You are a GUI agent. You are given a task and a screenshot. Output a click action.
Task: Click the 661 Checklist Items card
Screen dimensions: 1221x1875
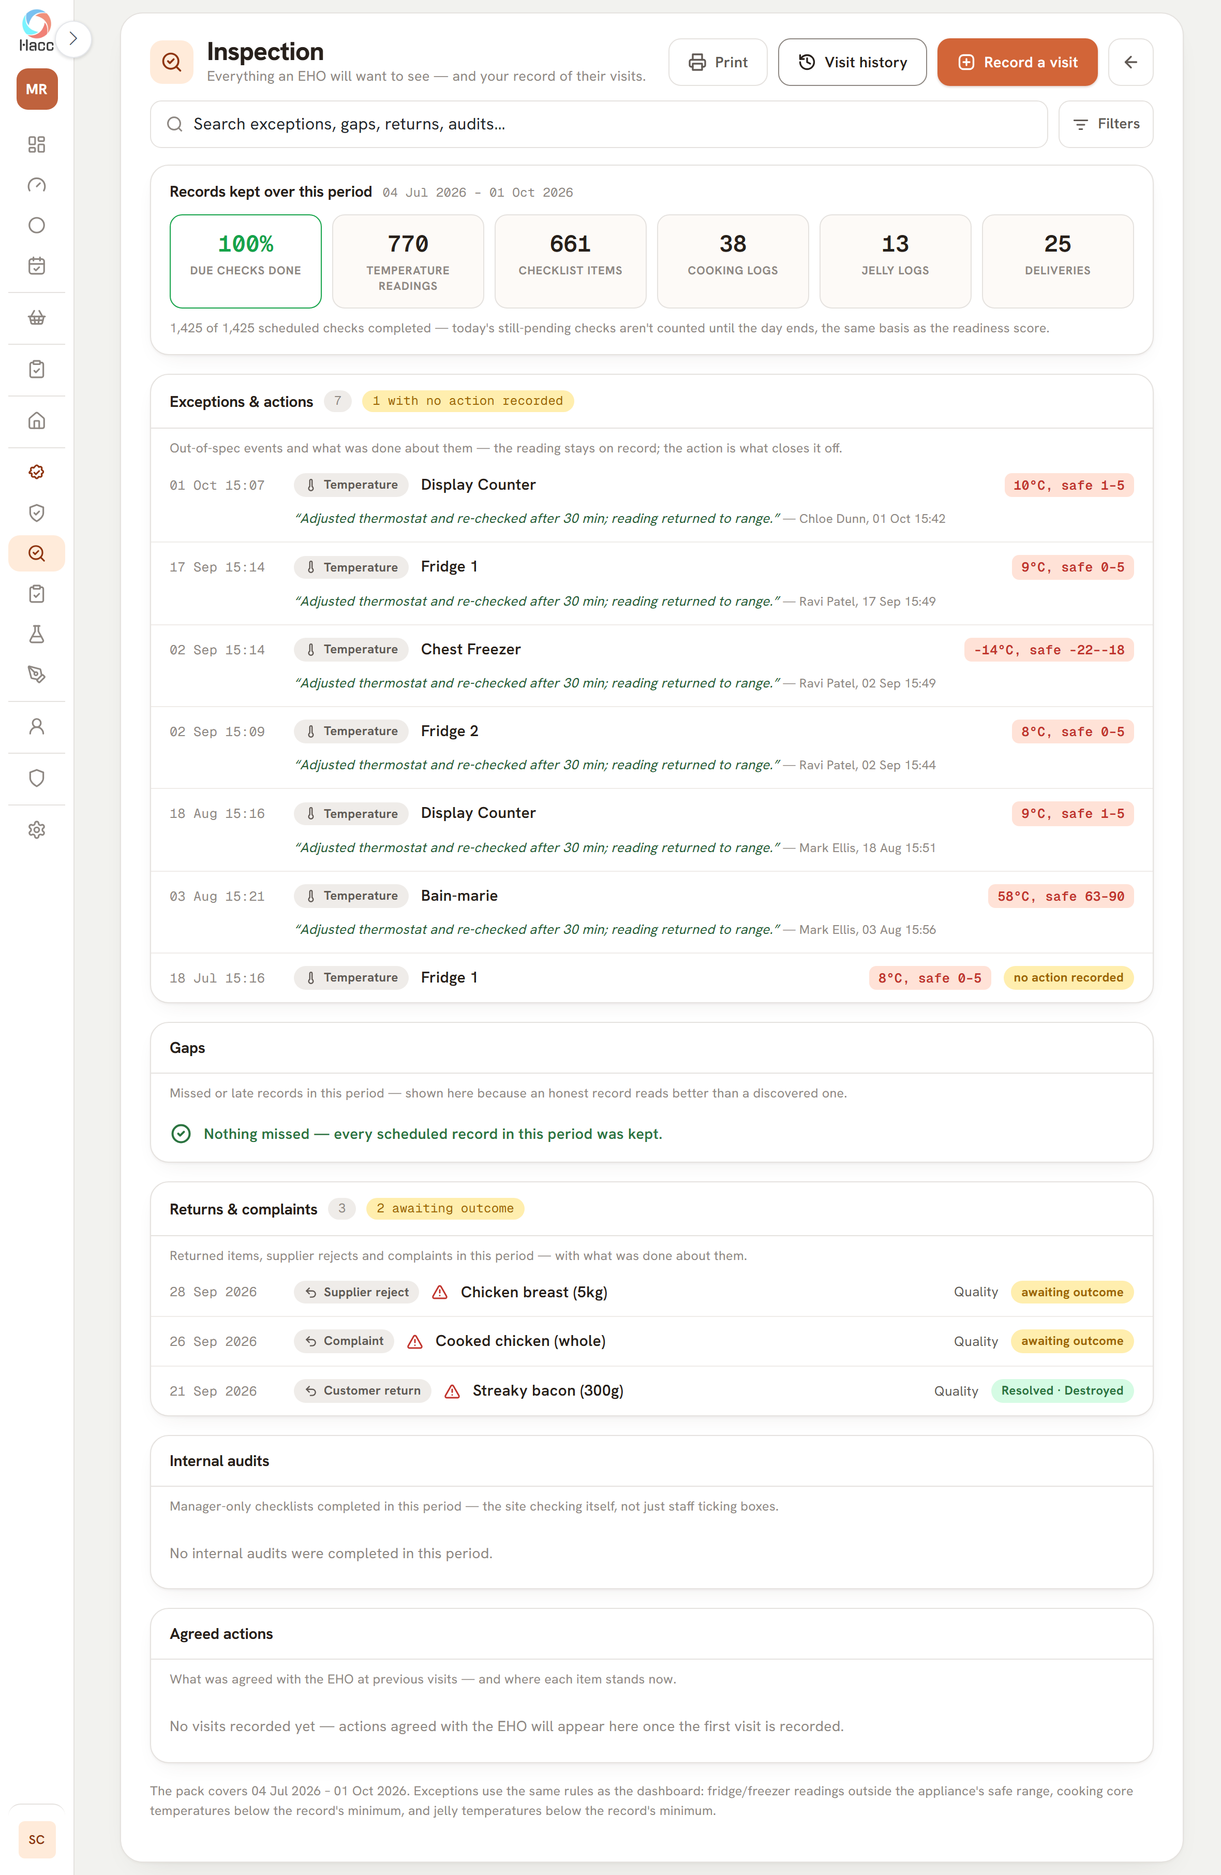[570, 261]
